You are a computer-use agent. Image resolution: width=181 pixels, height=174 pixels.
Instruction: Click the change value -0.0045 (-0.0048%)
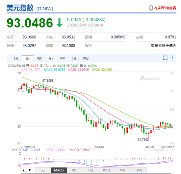[86, 20]
